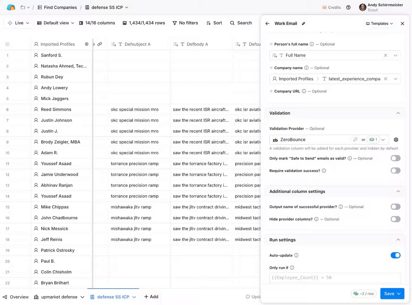Viewport: 412px width, 305px height.
Task: Click the Only run if formula field
Action: [x=335, y=278]
